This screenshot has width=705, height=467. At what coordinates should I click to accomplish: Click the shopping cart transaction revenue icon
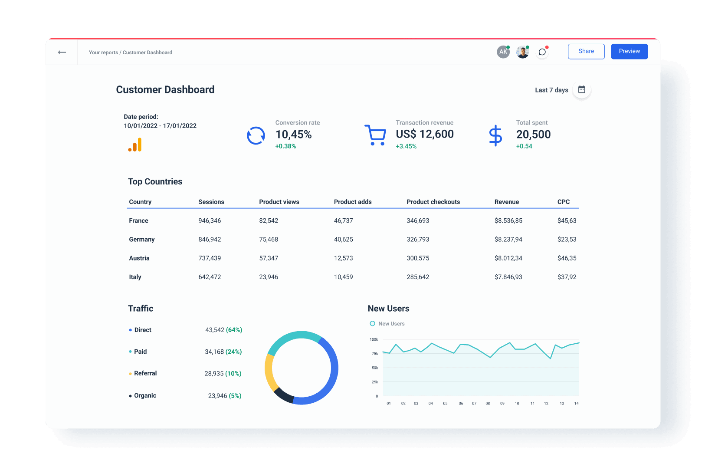375,135
